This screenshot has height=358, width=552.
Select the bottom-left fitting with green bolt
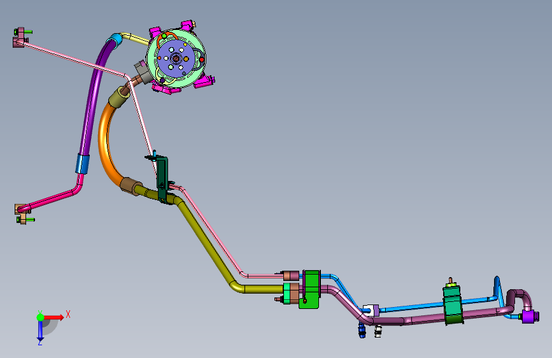coord(23,214)
